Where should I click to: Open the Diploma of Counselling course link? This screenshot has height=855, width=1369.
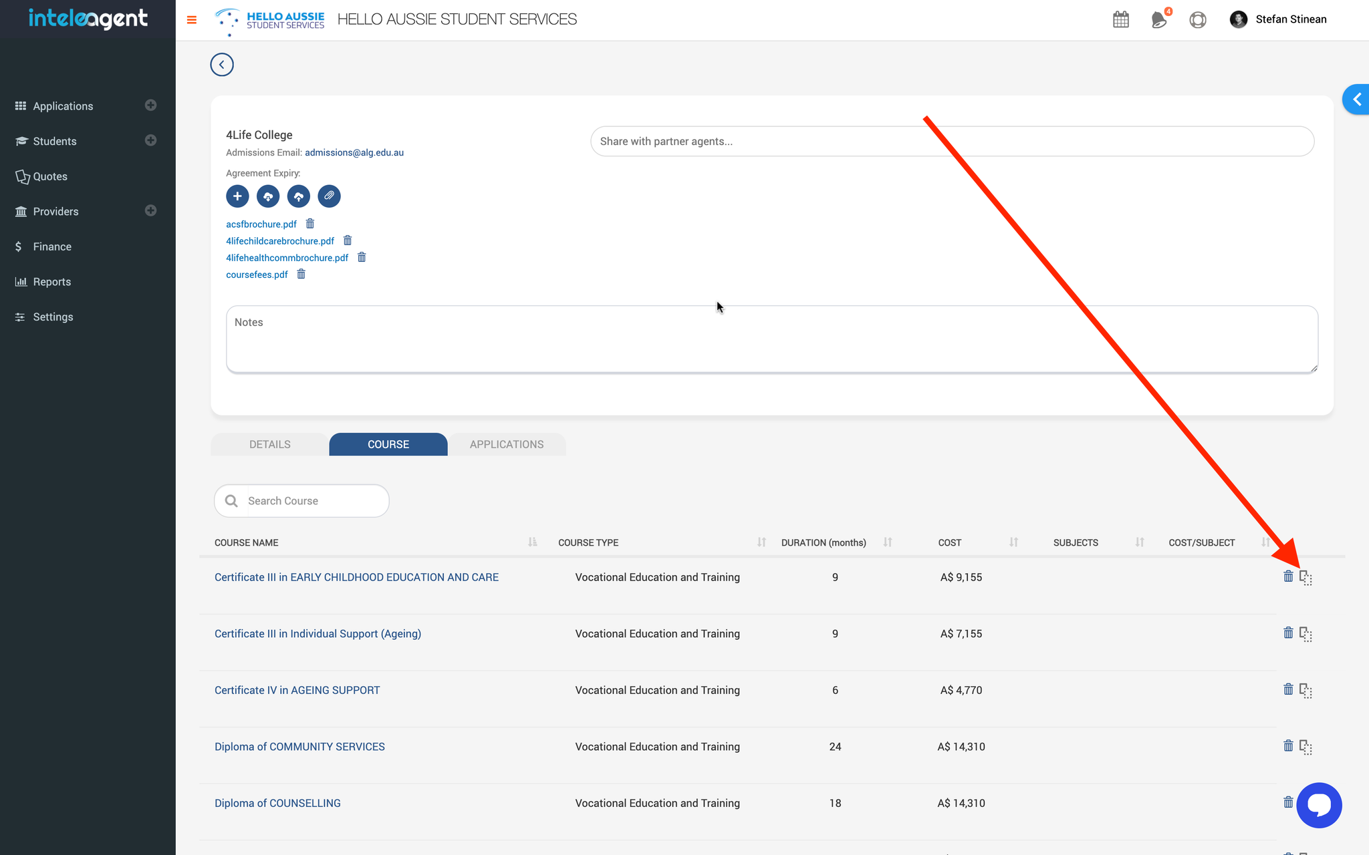pyautogui.click(x=277, y=803)
